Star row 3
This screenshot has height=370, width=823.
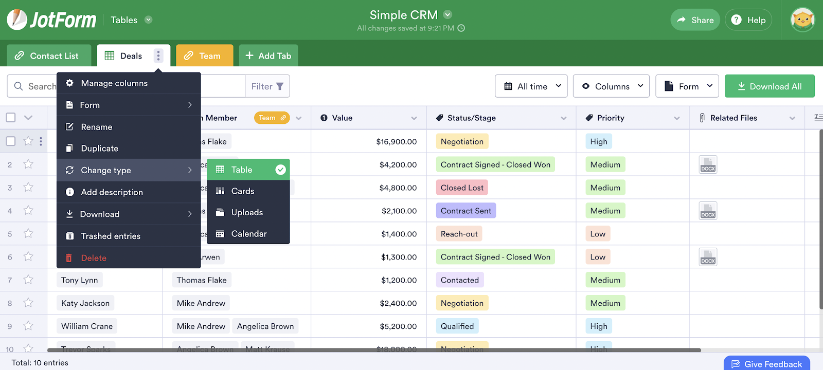pos(28,188)
